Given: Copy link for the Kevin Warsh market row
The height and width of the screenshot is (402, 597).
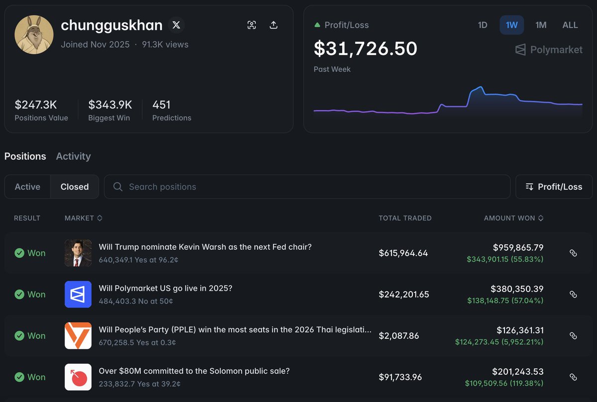Looking at the screenshot, I should click(x=573, y=253).
